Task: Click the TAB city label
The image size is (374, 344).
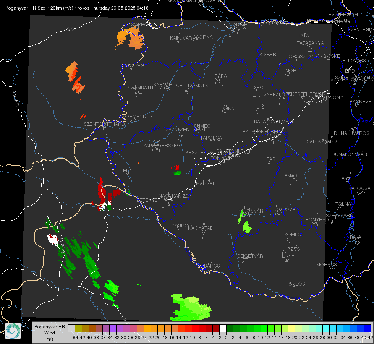Action: 271,159
